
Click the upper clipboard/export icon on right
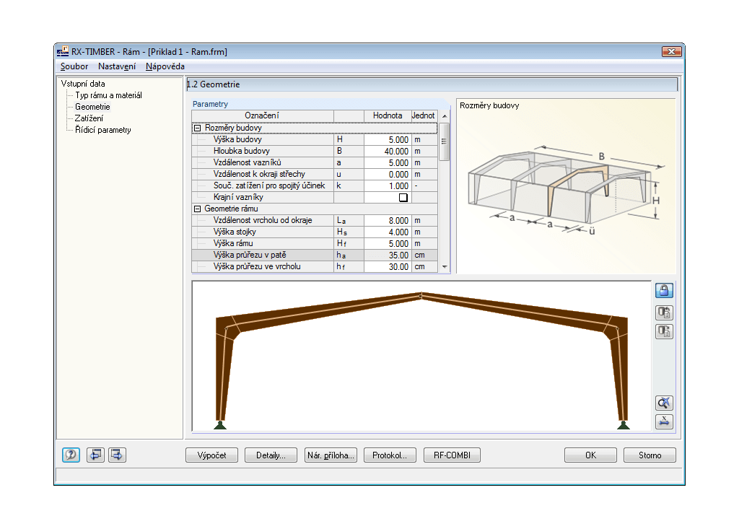[664, 312]
